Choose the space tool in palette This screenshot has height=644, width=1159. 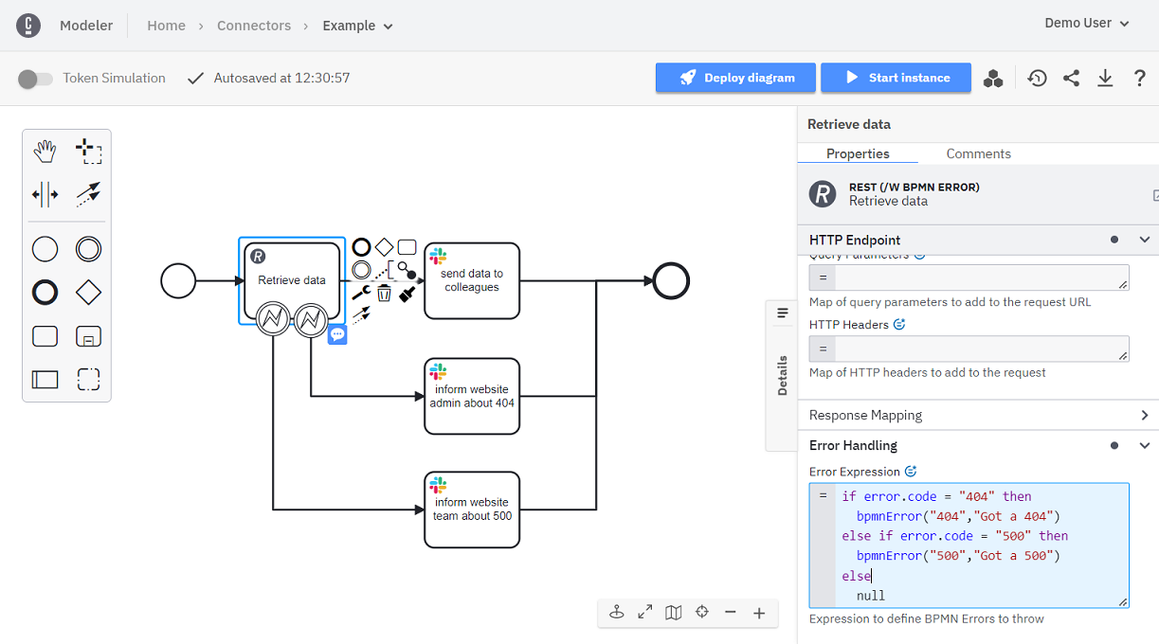click(x=45, y=195)
